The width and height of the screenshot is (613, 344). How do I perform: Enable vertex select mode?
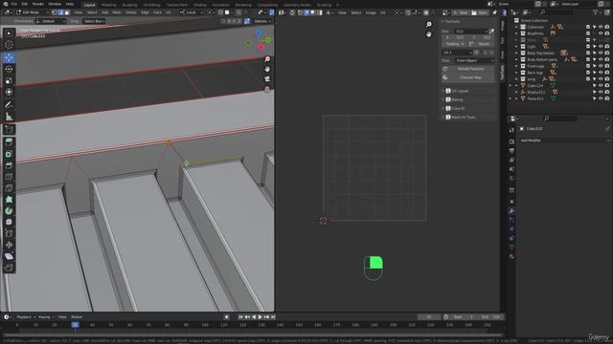(55, 12)
